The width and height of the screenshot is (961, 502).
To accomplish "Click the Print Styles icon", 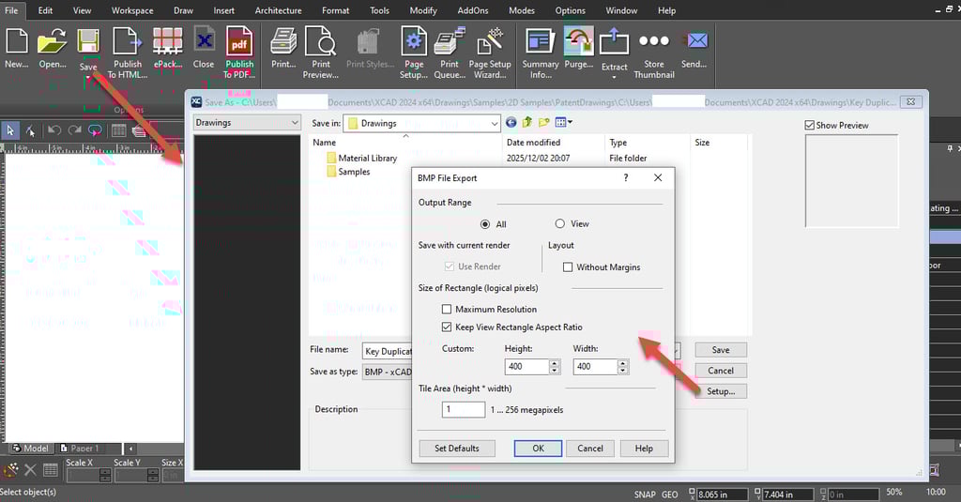I will (x=368, y=41).
